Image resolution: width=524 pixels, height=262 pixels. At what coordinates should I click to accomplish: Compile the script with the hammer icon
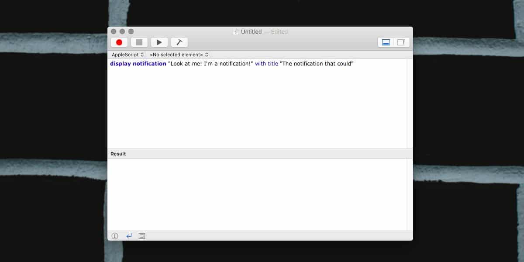point(179,42)
